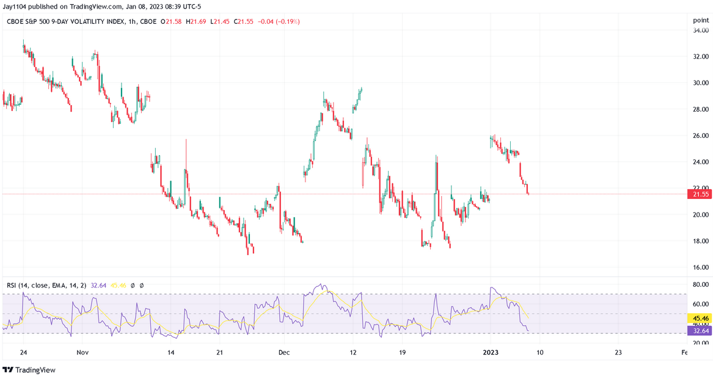This screenshot has width=713, height=376.
Task: Click the 24.00 price axis label
Action: pos(701,162)
